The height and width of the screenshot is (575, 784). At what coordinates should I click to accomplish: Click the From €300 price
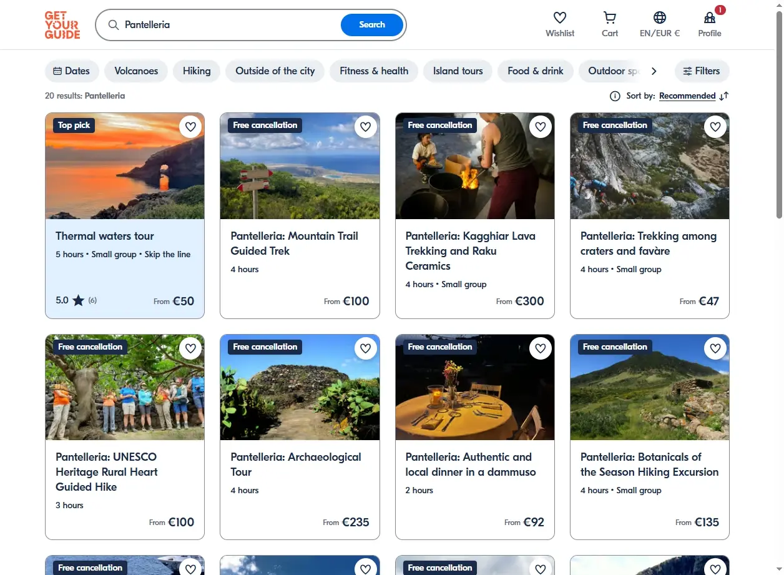(x=521, y=301)
